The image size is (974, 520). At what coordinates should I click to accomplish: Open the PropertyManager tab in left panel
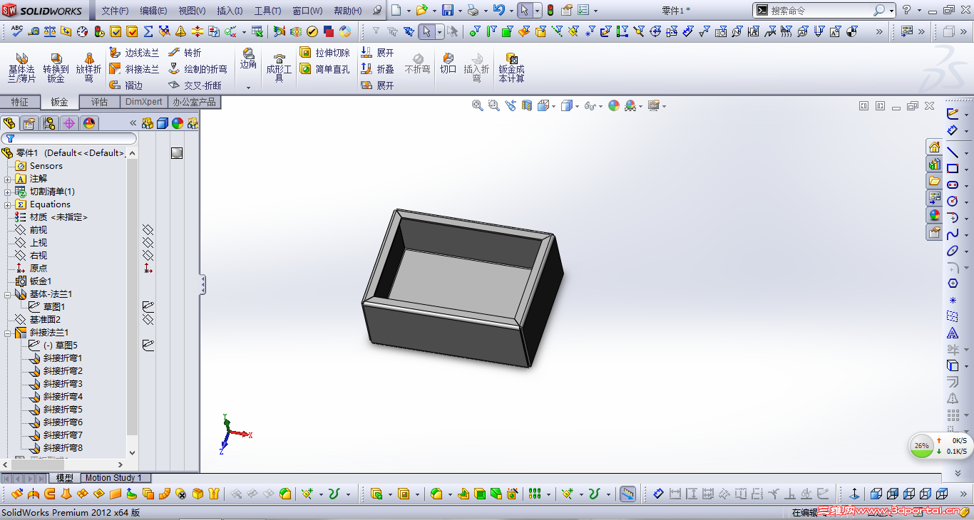click(x=29, y=123)
